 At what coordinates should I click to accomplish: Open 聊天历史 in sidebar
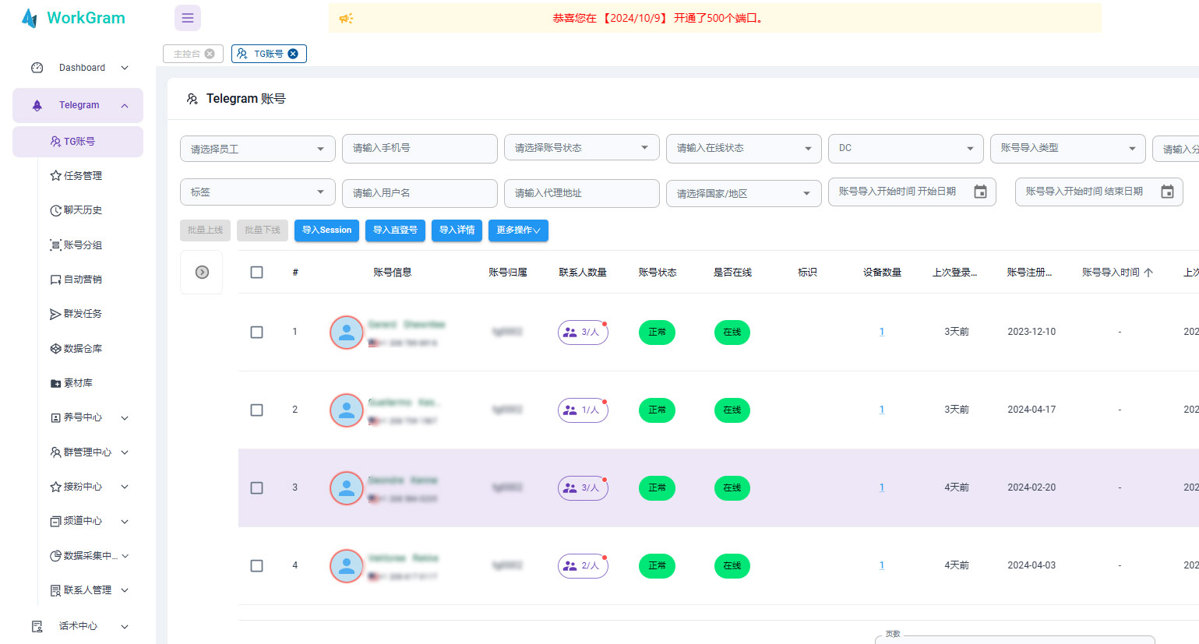pos(83,210)
